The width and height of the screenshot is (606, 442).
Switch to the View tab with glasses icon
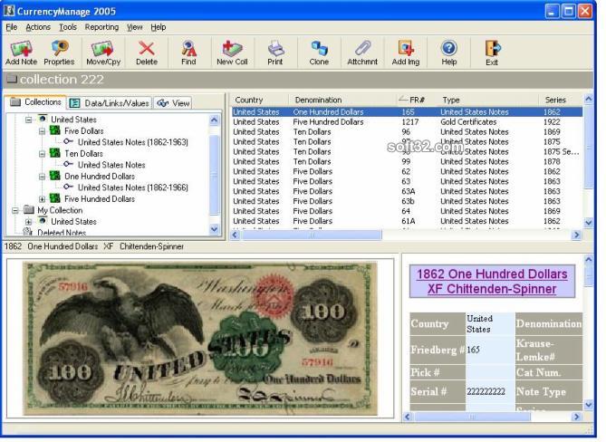(173, 102)
